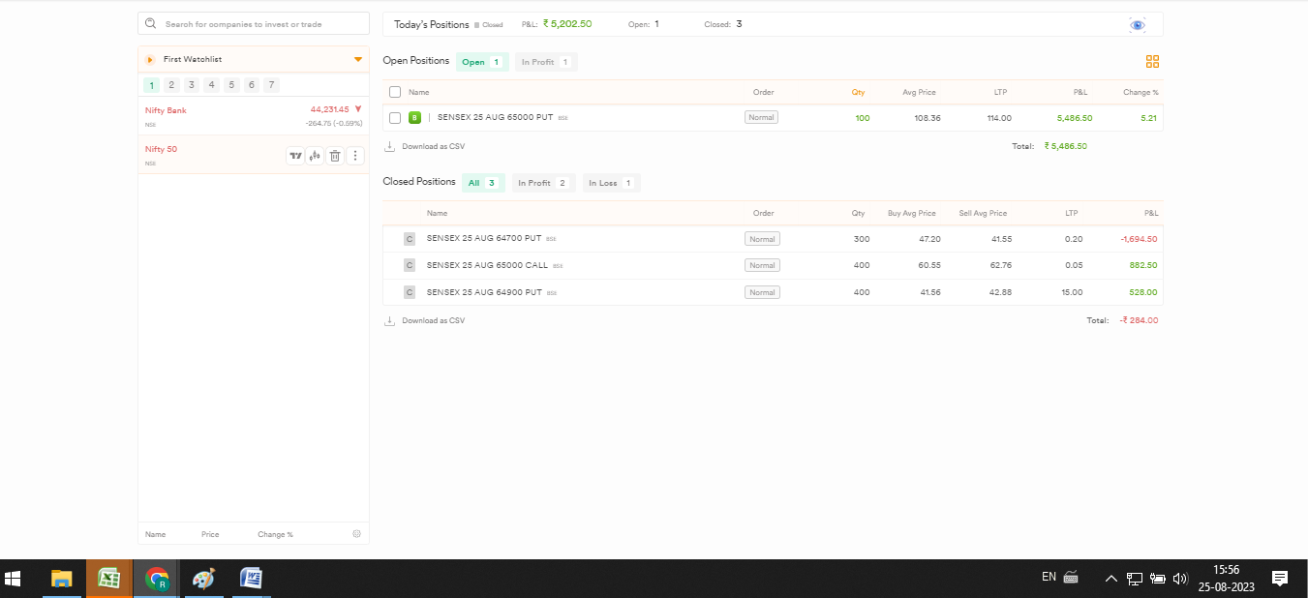Click Normal order tag for SENSEX 65000 PUT
This screenshot has width=1308, height=598.
click(761, 117)
